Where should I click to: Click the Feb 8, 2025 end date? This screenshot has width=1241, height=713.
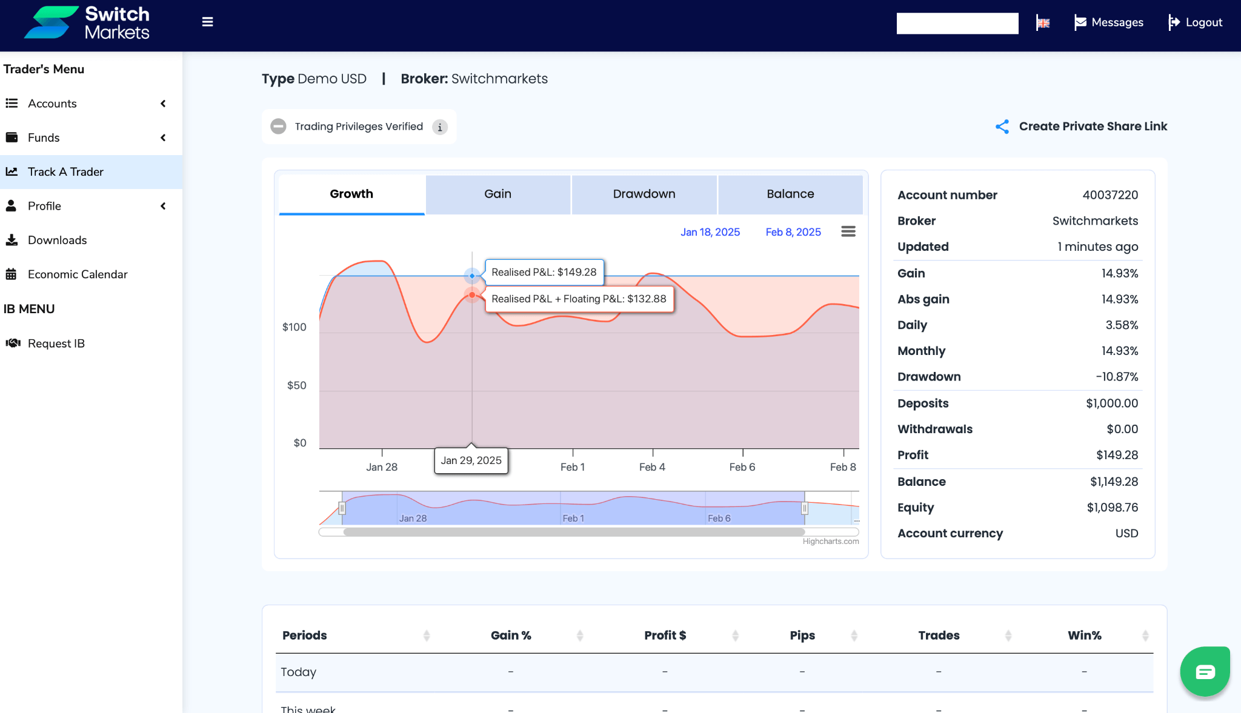pyautogui.click(x=793, y=232)
